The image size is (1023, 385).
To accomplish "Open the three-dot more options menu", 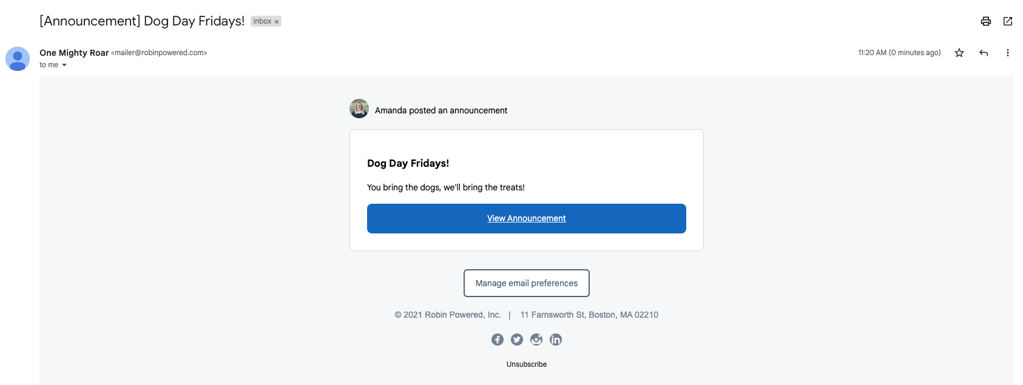I will click(x=1008, y=53).
